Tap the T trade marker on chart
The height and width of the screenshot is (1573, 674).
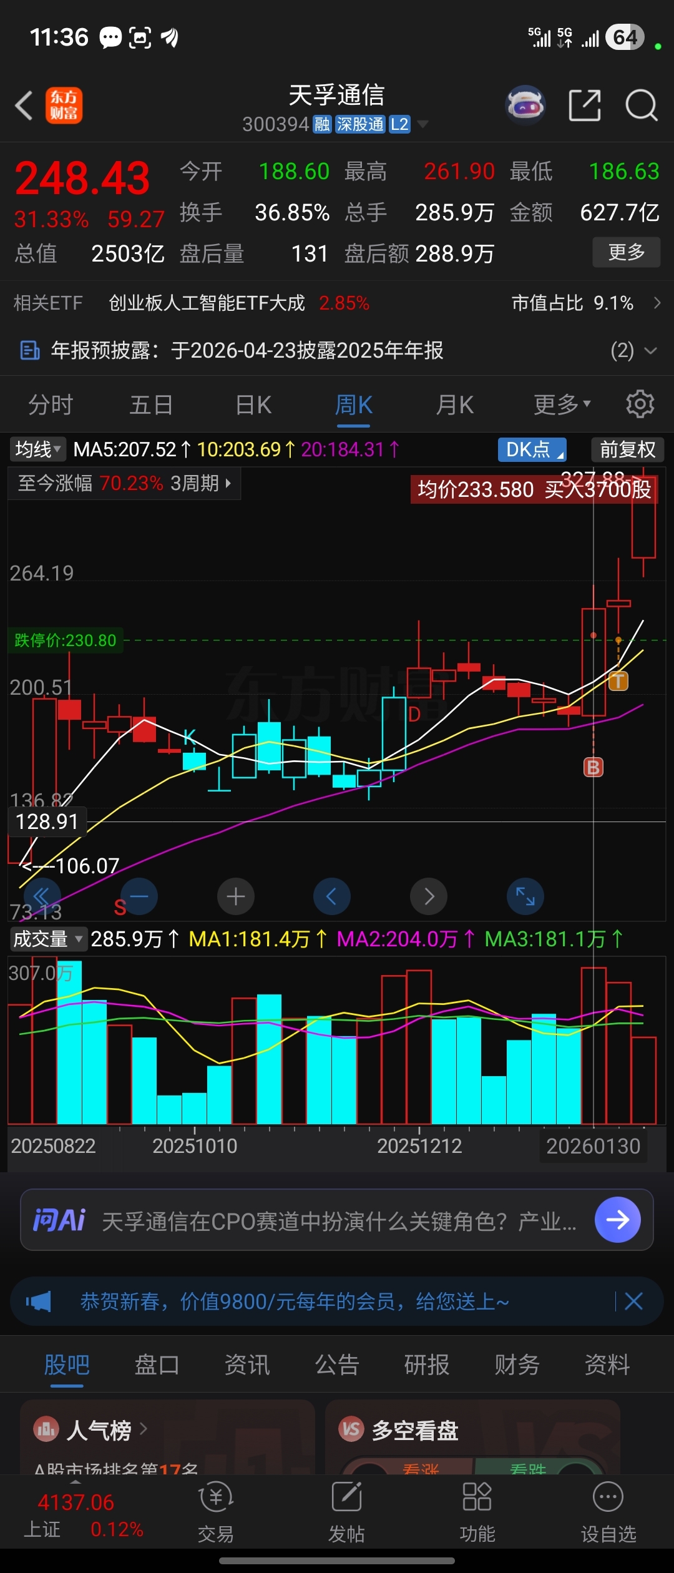(x=618, y=681)
